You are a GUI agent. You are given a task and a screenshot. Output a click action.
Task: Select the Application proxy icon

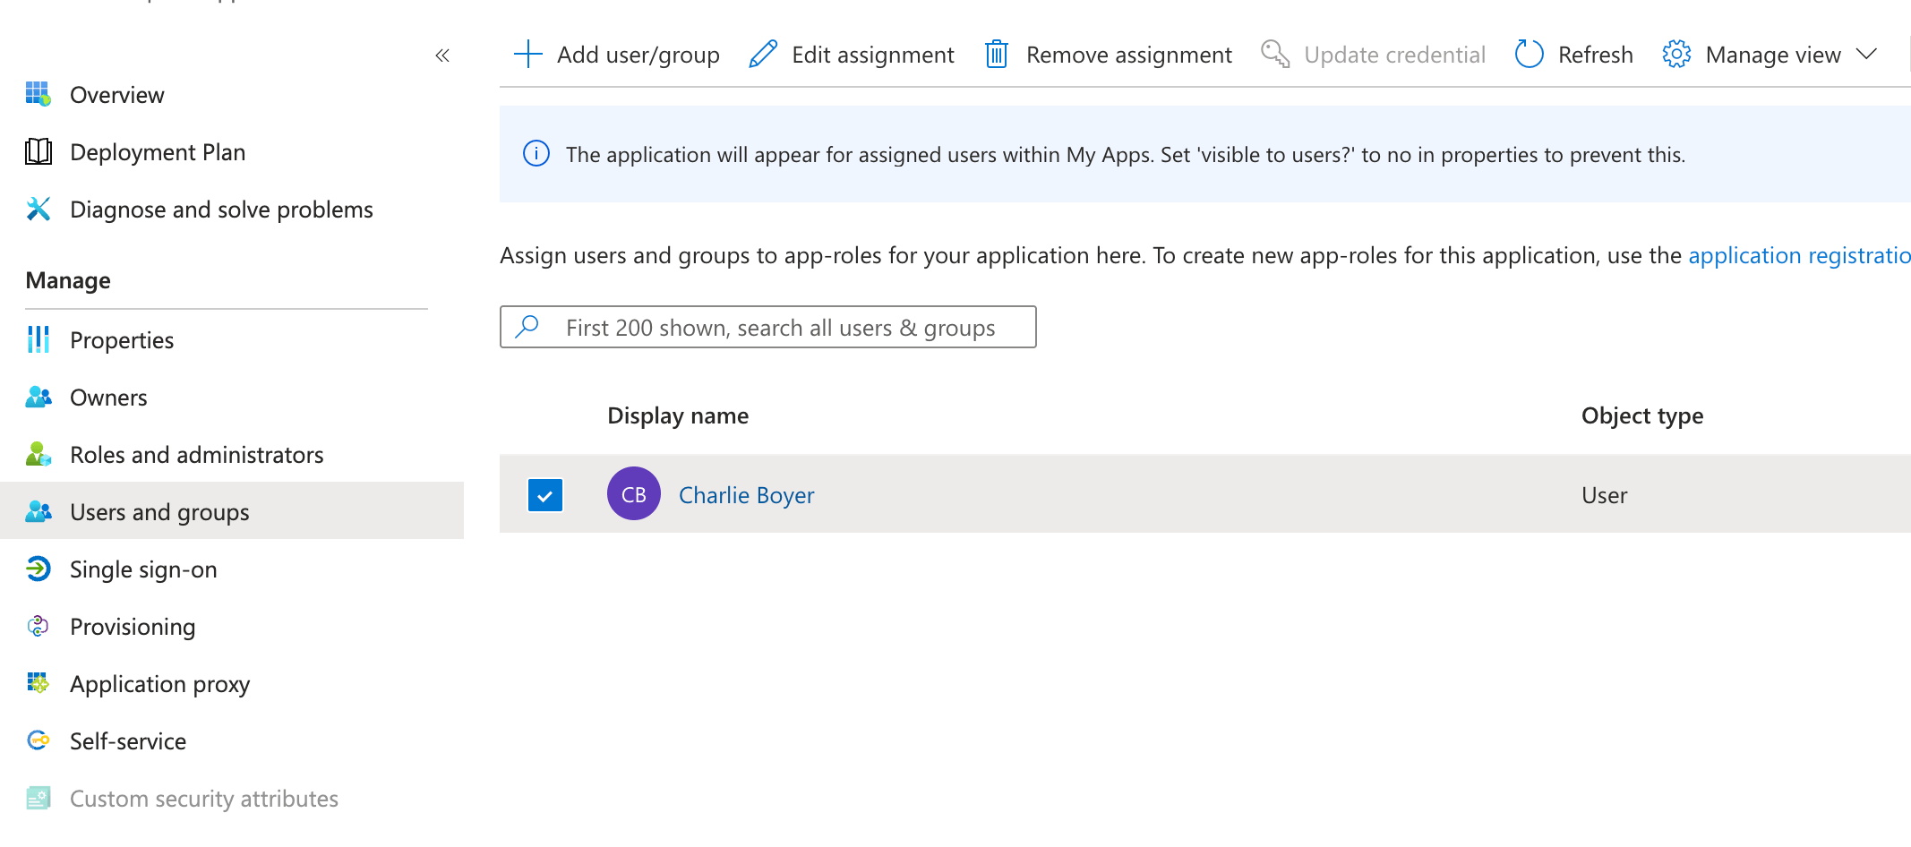38,683
